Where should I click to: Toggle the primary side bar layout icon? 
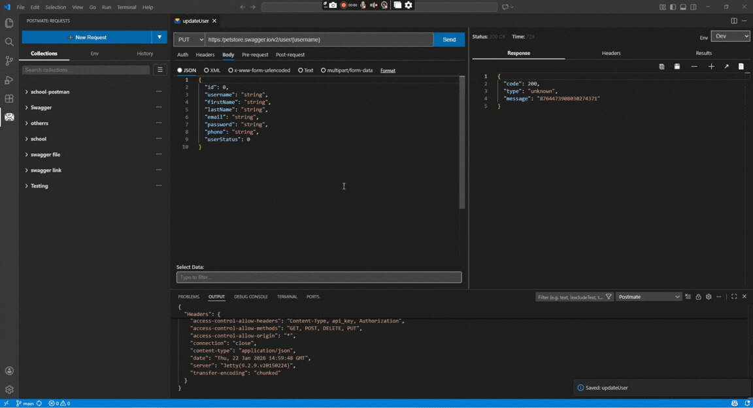(673, 7)
